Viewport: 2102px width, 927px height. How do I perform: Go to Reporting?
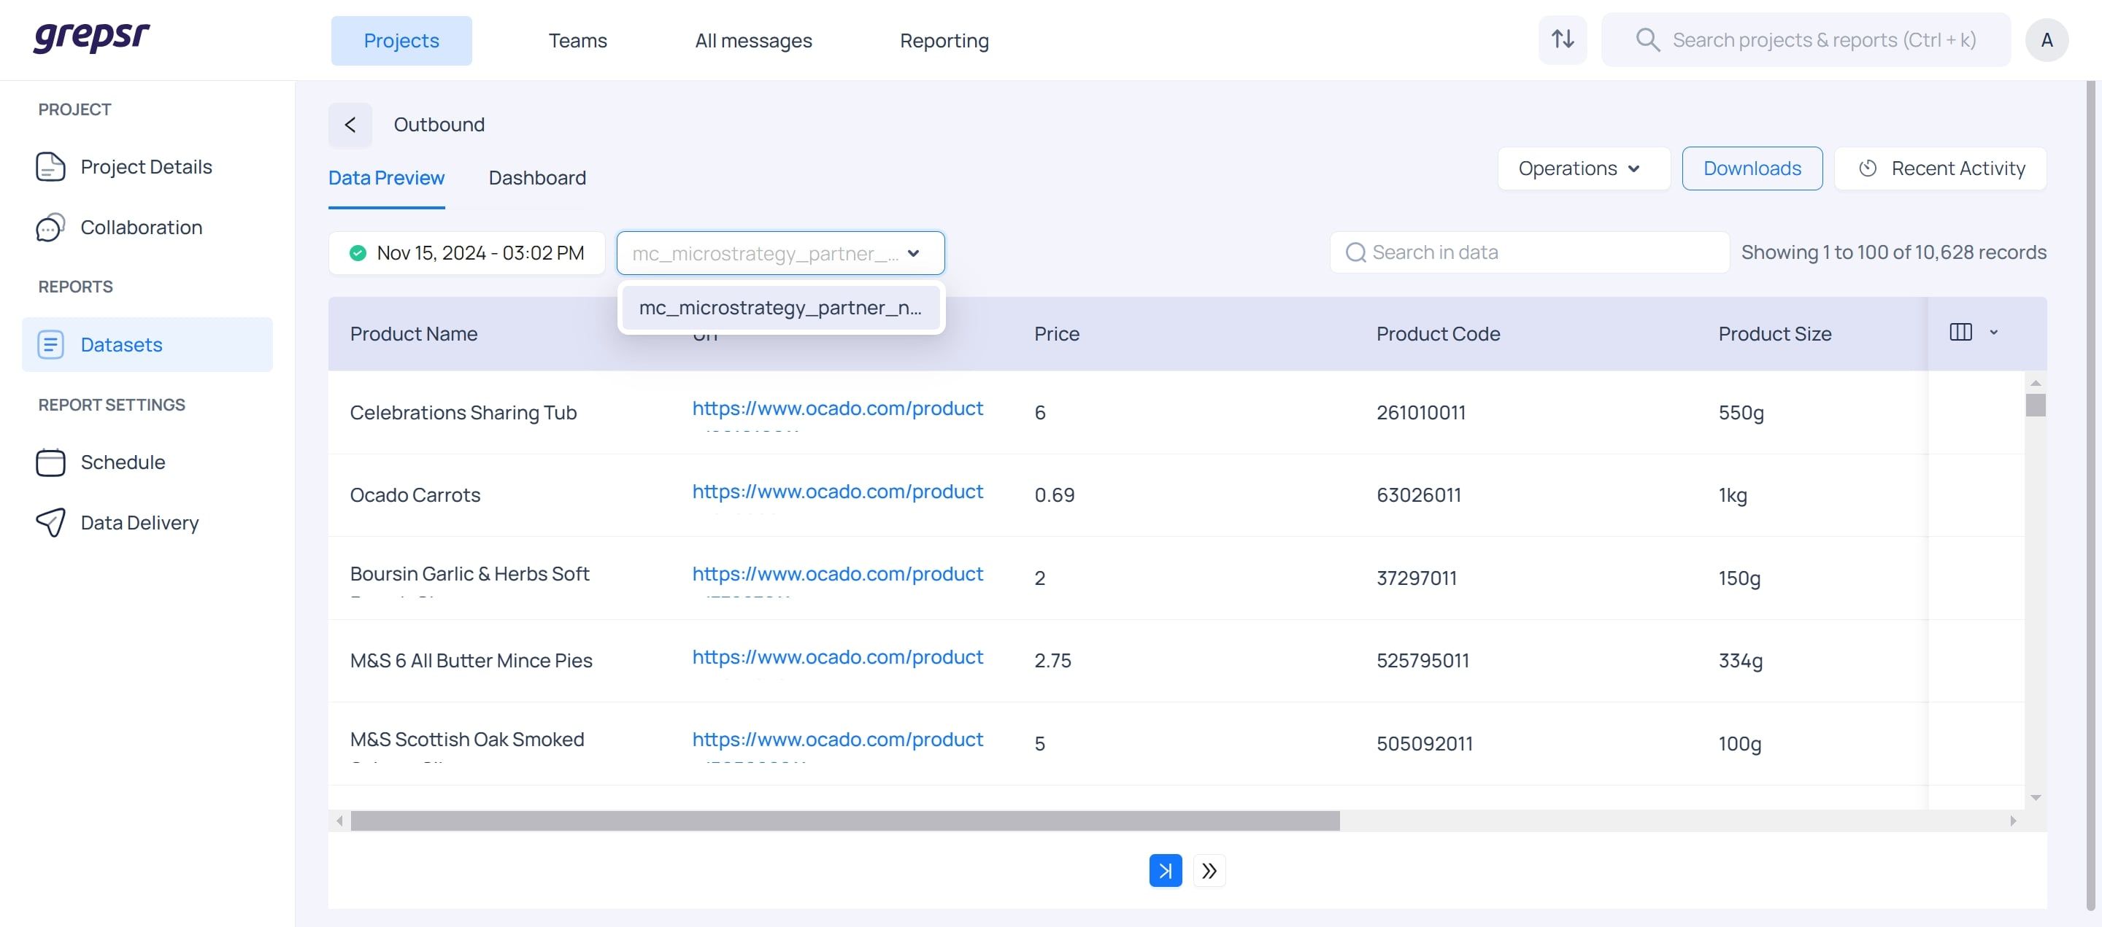tap(944, 41)
